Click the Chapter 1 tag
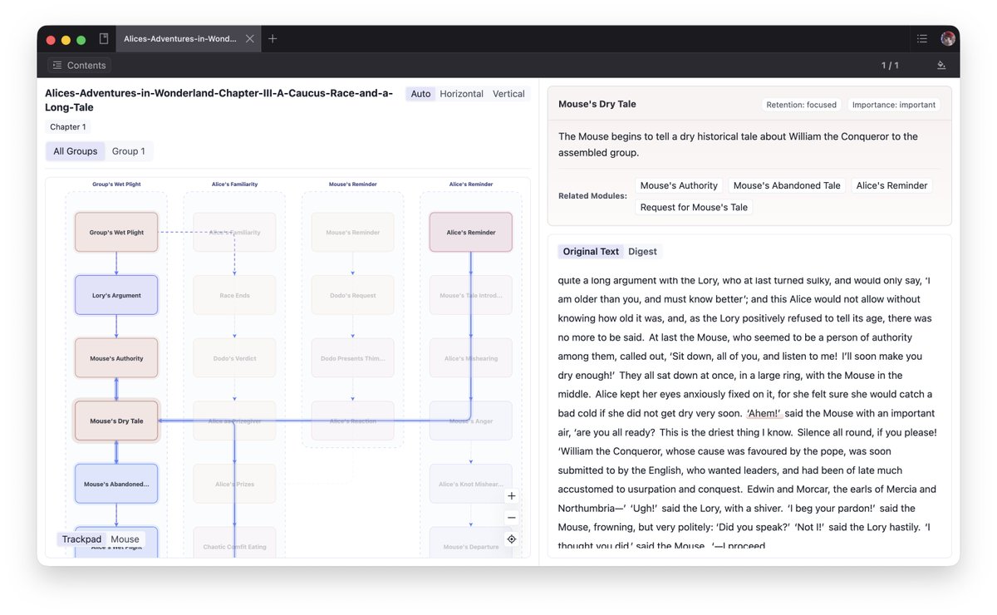997x615 pixels. [x=68, y=127]
